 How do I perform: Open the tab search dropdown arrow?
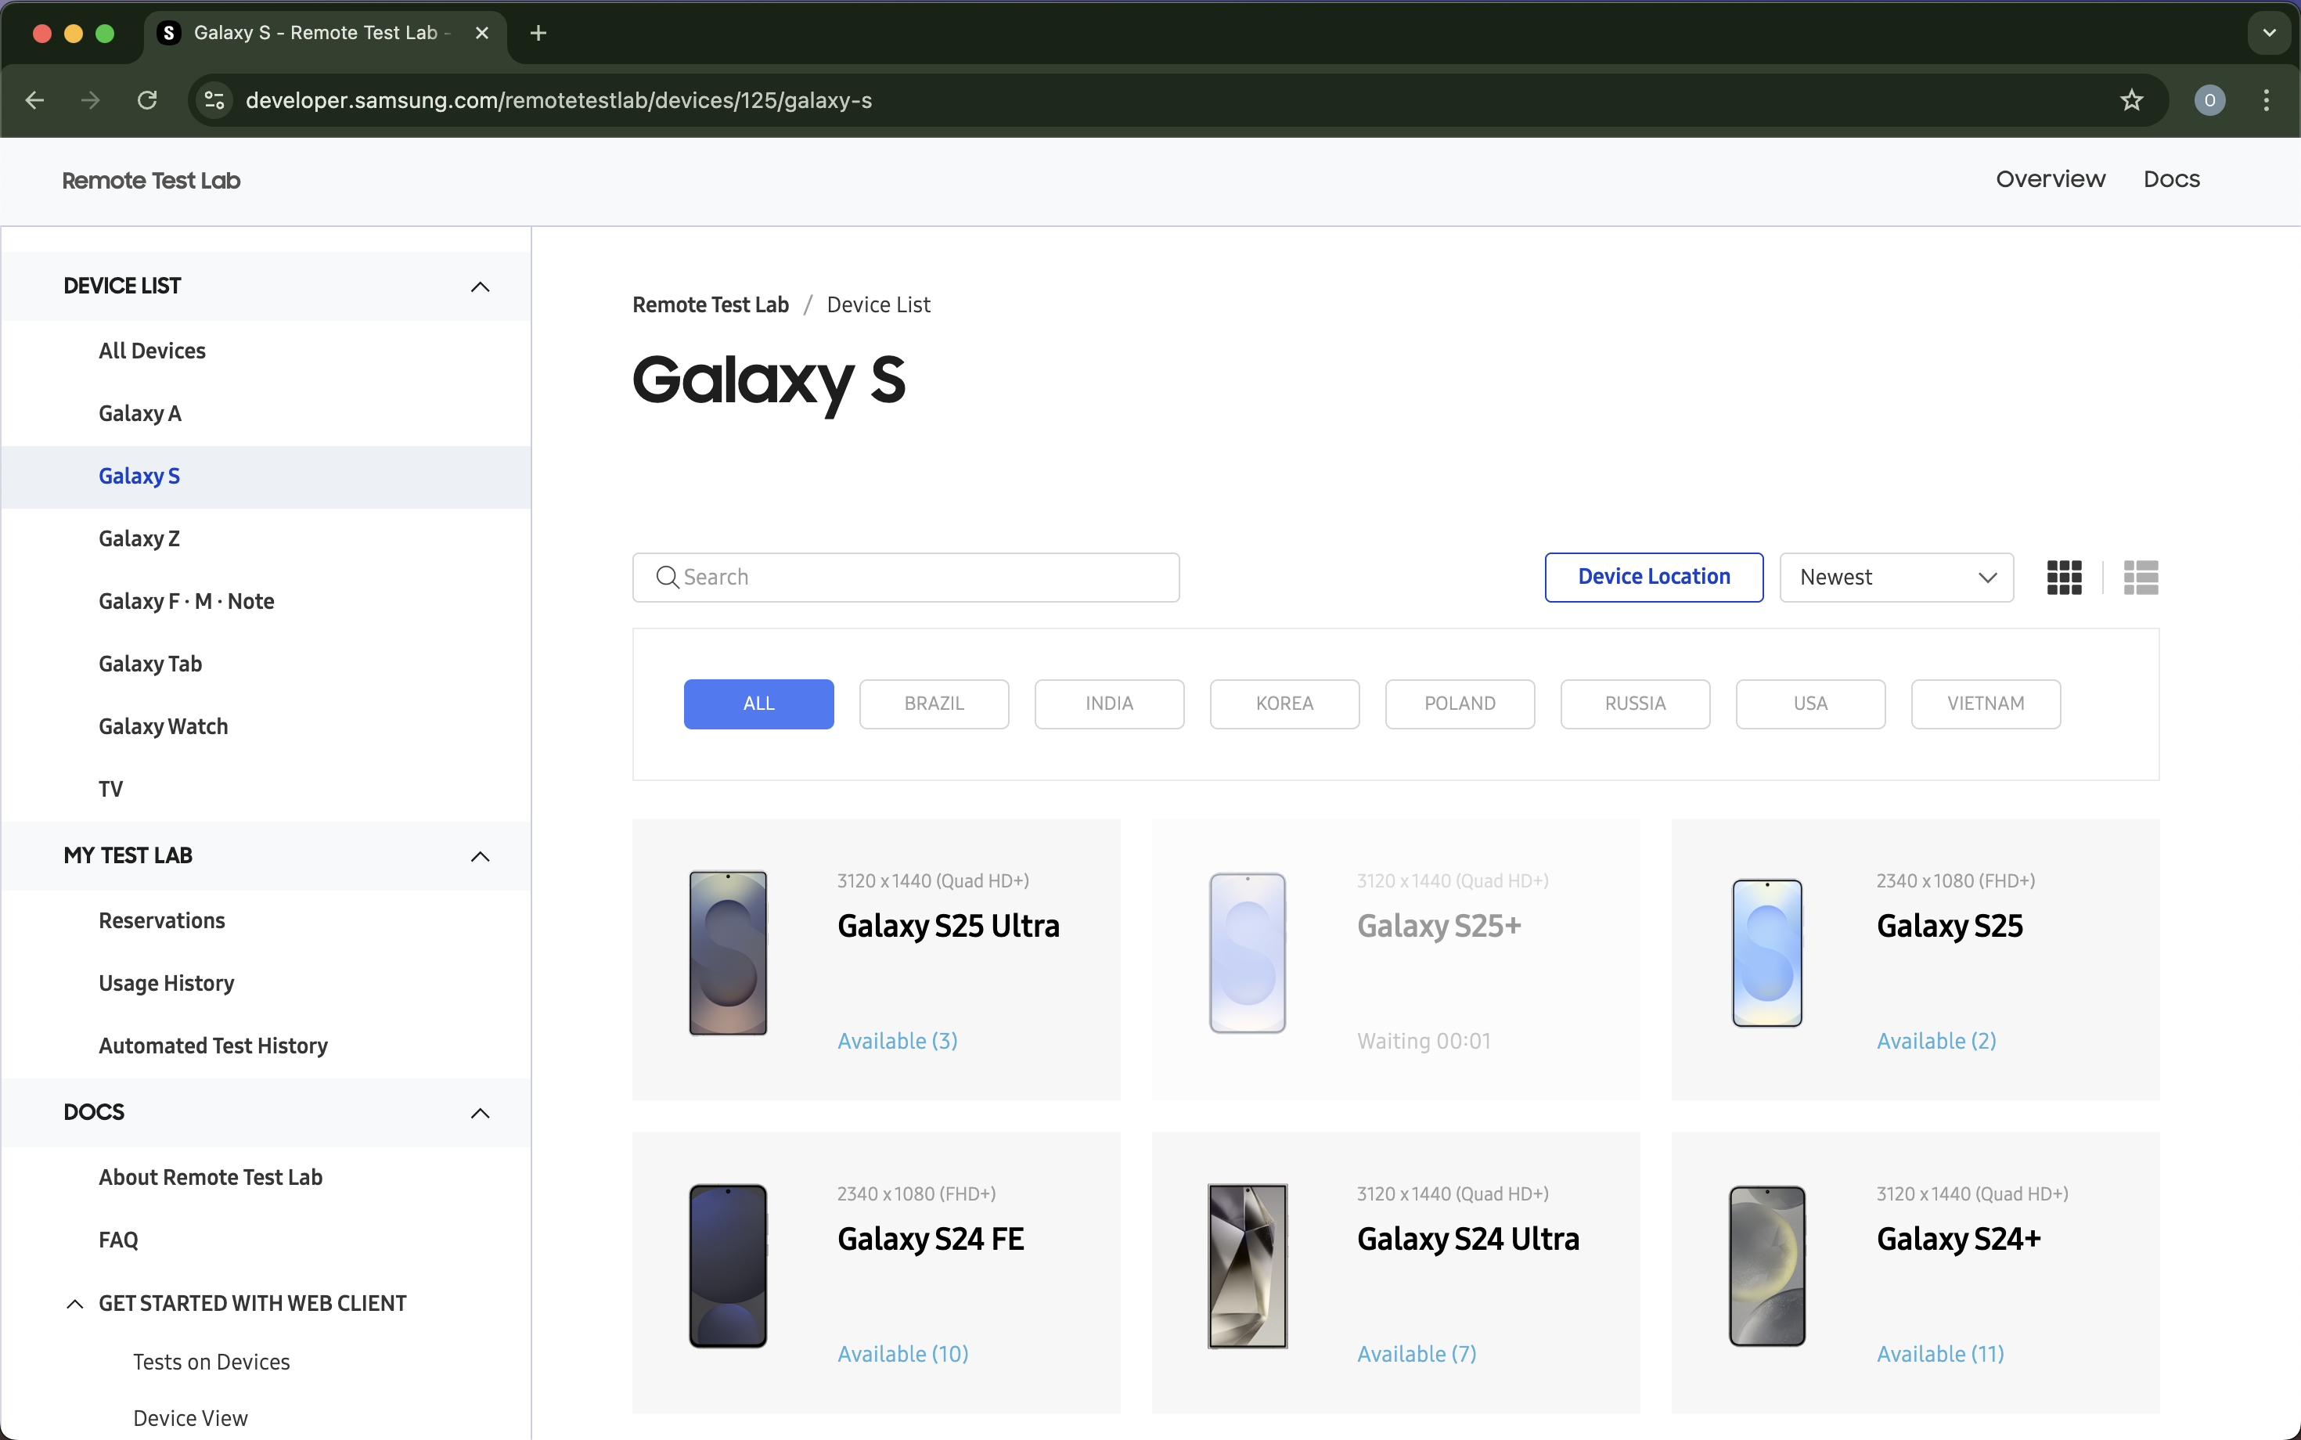[x=2269, y=34]
